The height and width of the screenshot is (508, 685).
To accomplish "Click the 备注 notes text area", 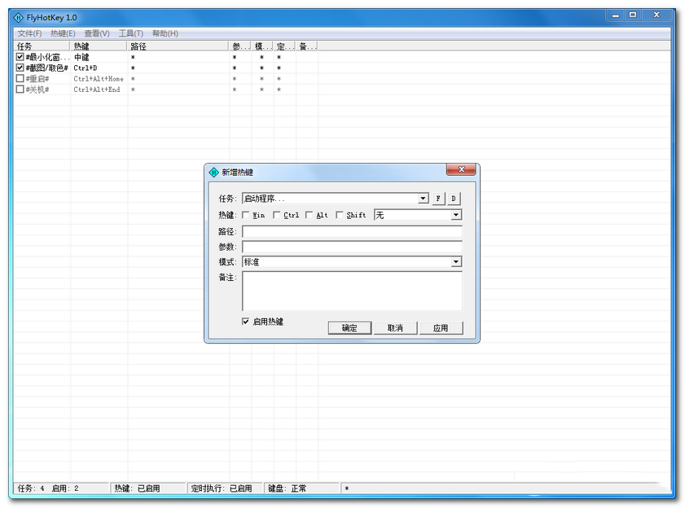I will pyautogui.click(x=352, y=291).
